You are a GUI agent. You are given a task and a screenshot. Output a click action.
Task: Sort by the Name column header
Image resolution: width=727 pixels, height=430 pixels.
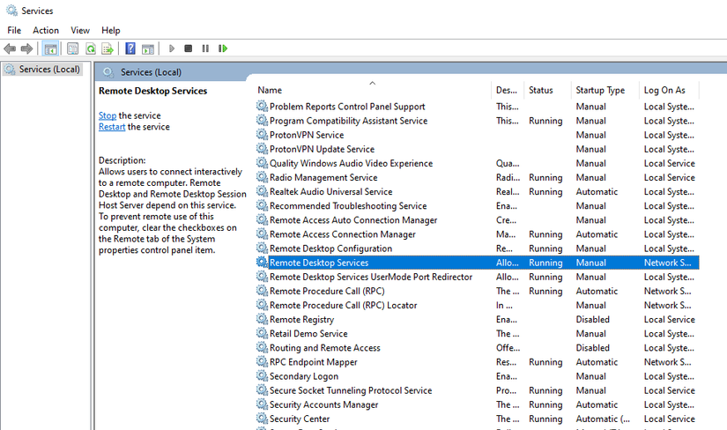point(374,90)
